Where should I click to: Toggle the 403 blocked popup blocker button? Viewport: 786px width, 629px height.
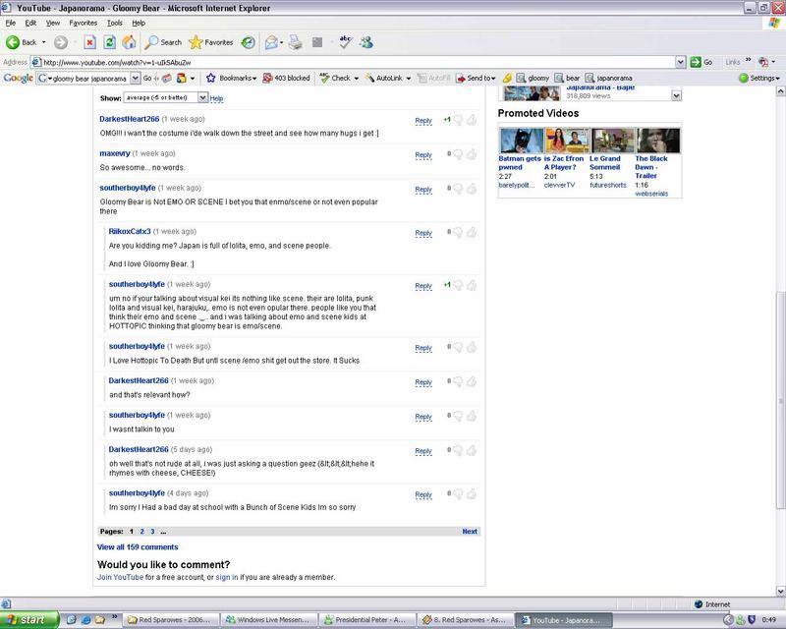pos(285,78)
